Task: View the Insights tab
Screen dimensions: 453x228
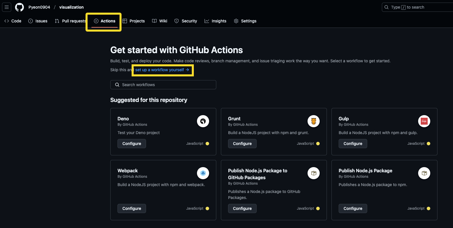Action: click(x=215, y=21)
